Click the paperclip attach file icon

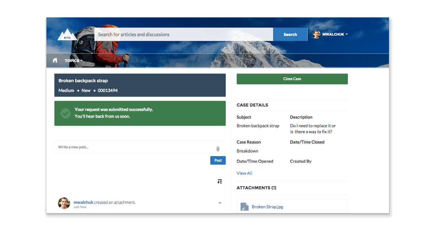pyautogui.click(x=218, y=149)
